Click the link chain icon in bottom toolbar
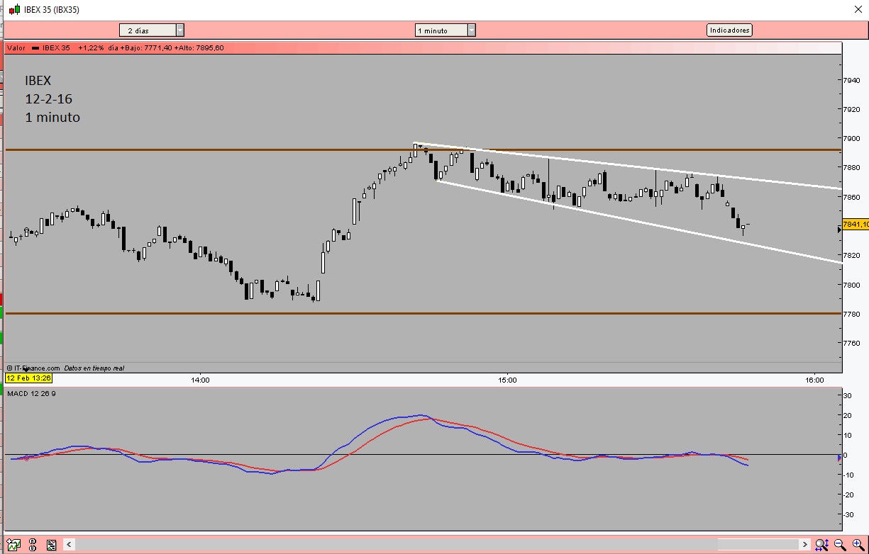 point(33,545)
